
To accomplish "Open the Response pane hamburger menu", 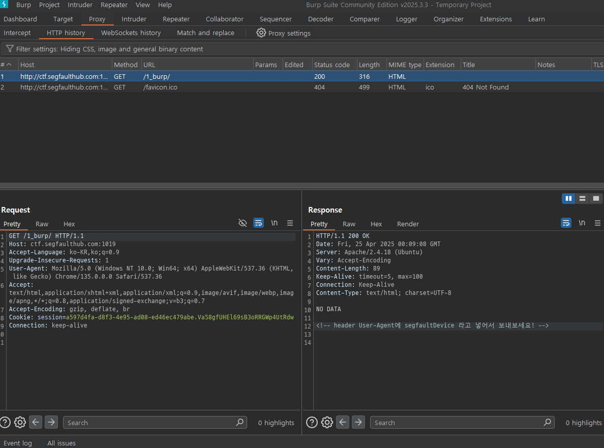I will [597, 223].
